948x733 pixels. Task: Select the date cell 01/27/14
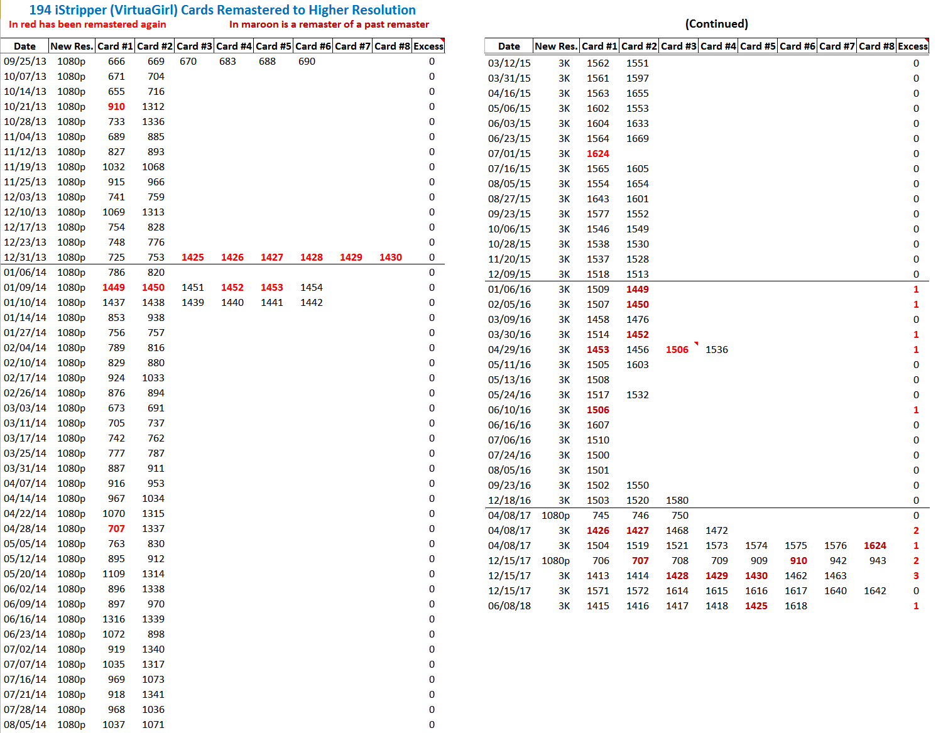point(25,333)
